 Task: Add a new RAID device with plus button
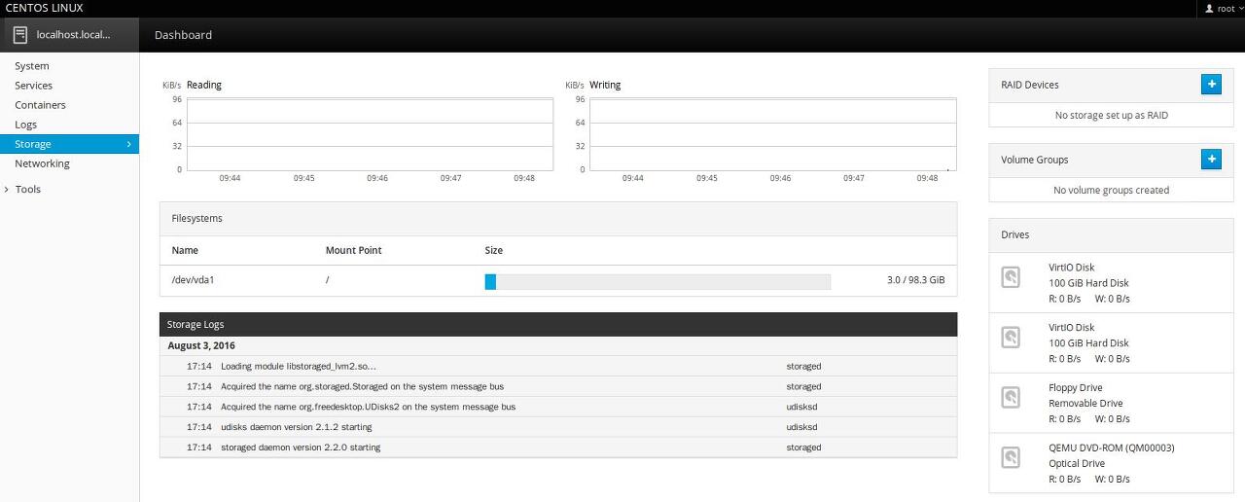(x=1211, y=85)
